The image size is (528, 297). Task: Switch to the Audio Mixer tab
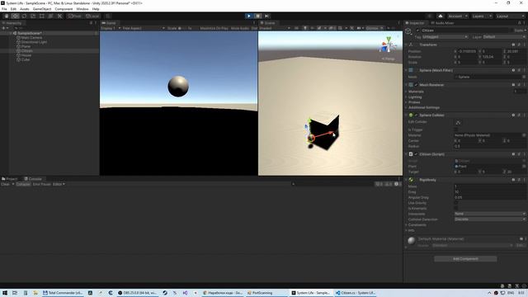(x=442, y=23)
